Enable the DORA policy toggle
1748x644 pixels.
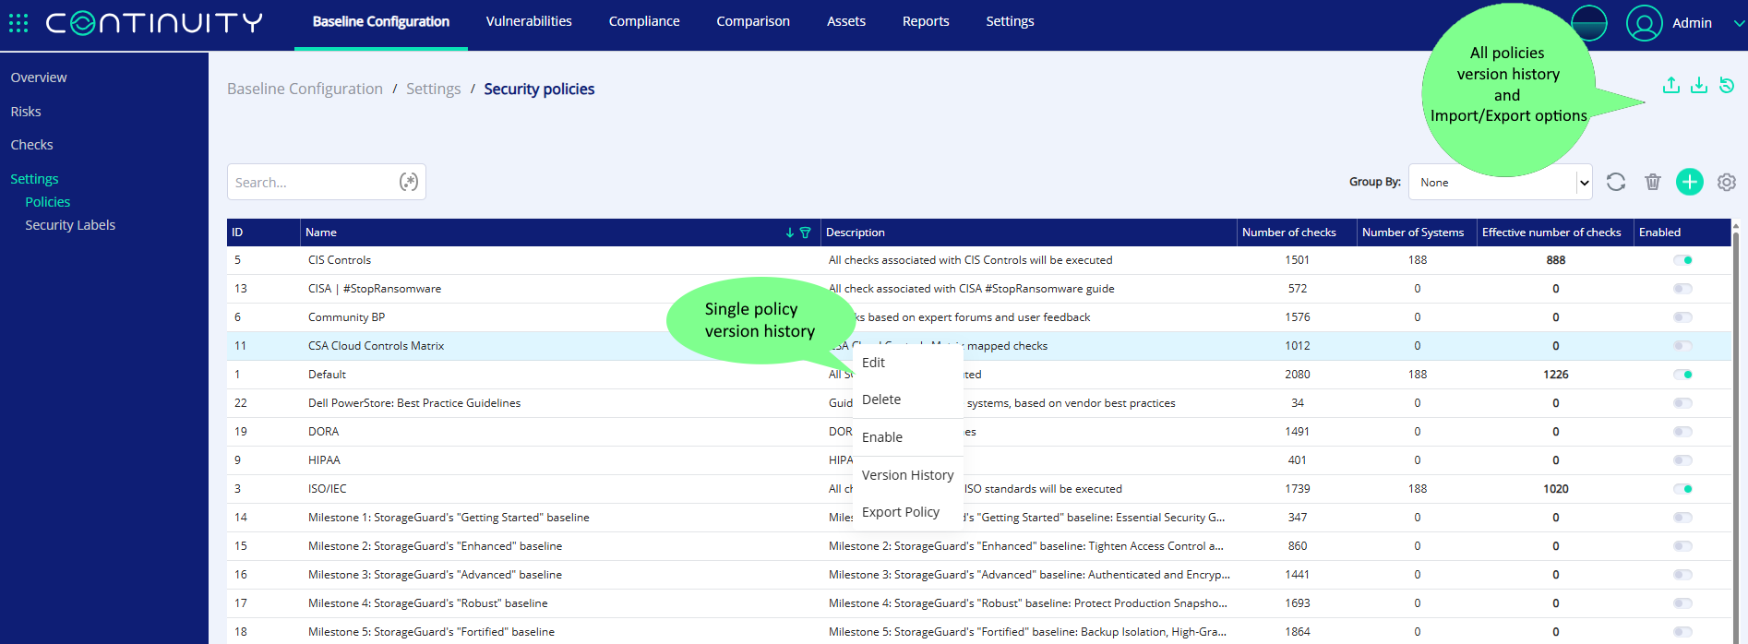click(1682, 432)
